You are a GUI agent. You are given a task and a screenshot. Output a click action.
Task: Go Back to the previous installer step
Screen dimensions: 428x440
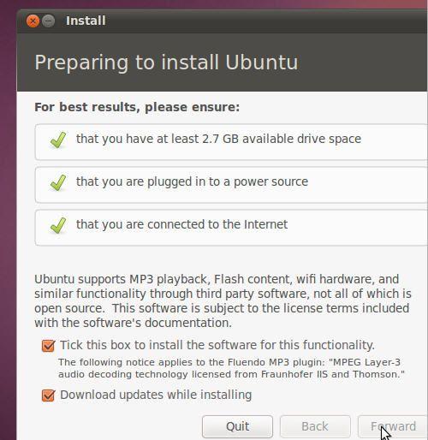pos(315,426)
